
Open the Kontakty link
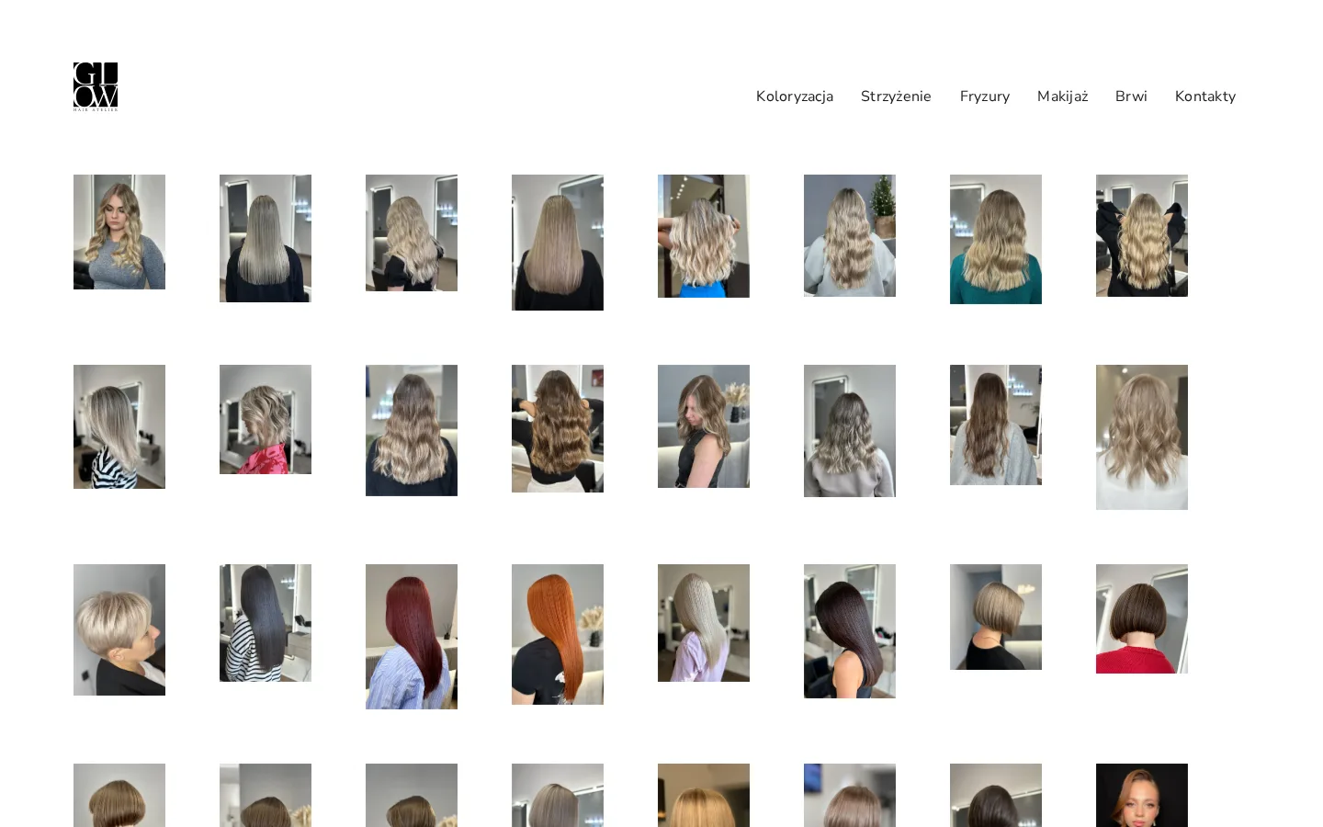point(1205,96)
